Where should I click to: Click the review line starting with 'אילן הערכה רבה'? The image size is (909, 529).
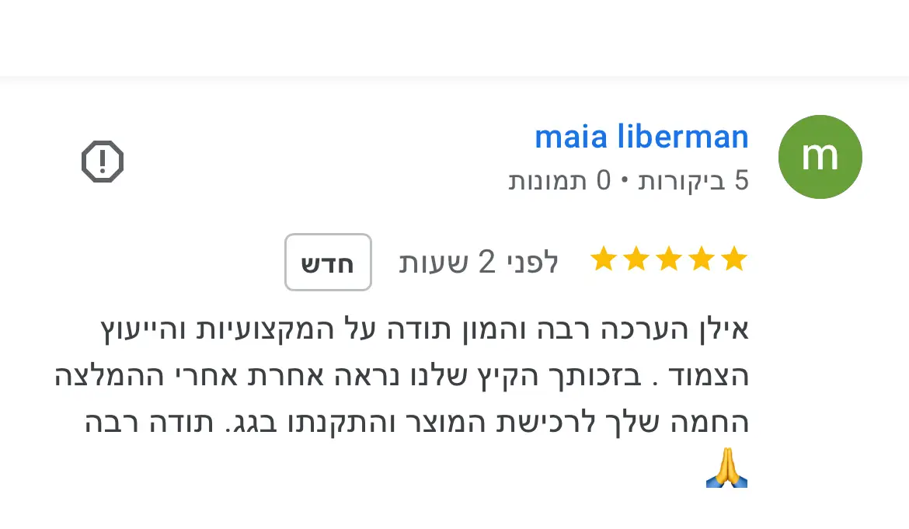coord(424,329)
